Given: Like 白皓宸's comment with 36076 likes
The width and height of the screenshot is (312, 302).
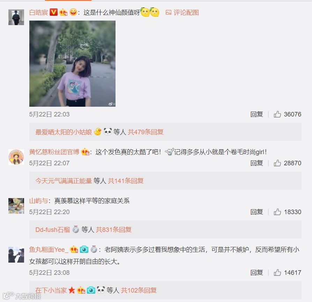Looking at the screenshot, I should tap(277, 114).
